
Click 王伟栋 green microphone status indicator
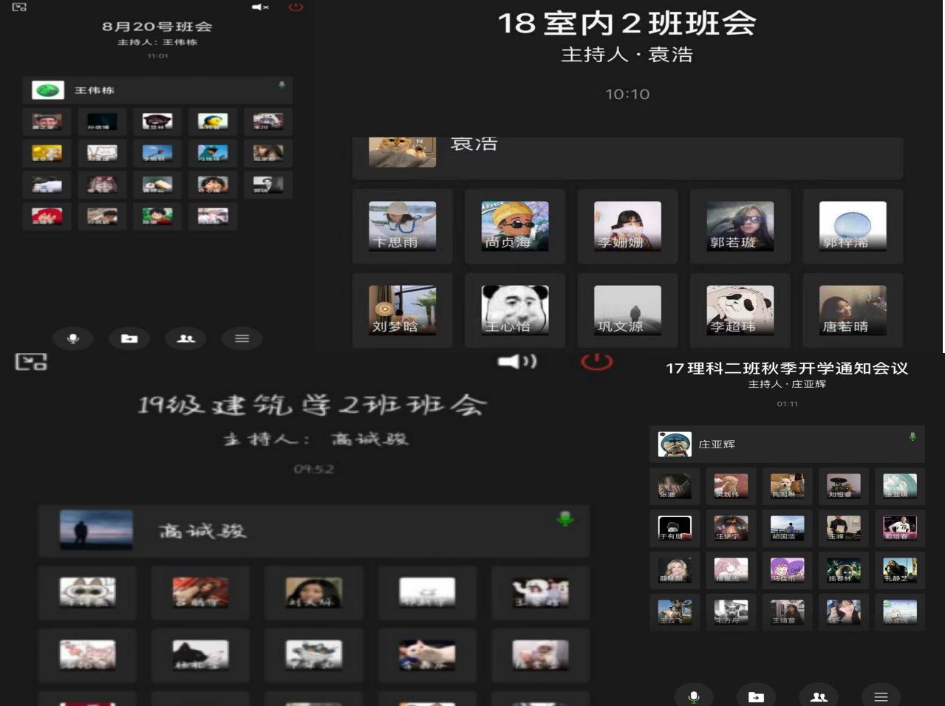click(x=282, y=85)
